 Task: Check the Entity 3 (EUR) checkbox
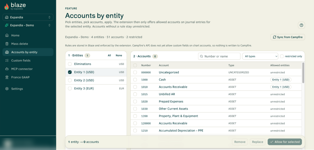coord(70,88)
